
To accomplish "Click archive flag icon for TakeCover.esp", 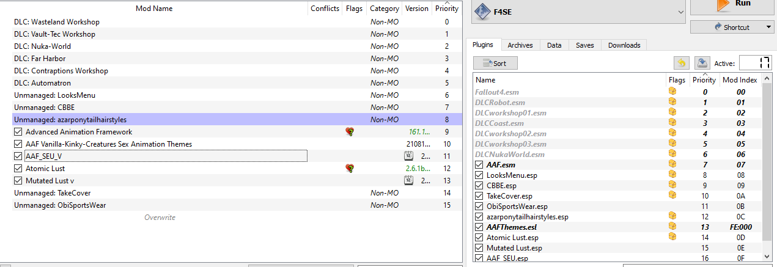I will 672,196.
